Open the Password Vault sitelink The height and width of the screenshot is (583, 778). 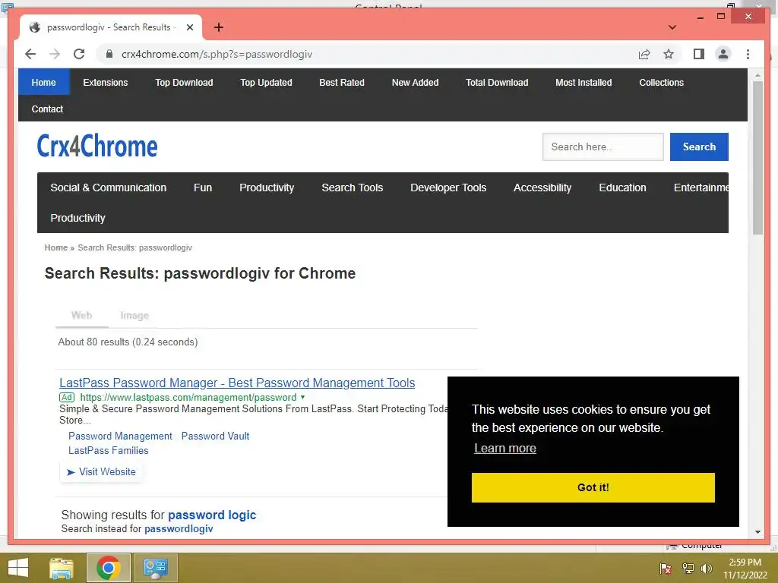[x=215, y=436]
